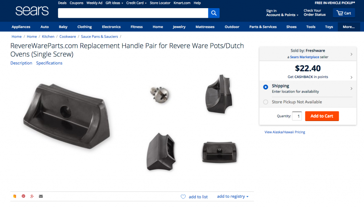Click Check Your Order Status
This screenshot has height=207, width=364.
coord(315,12)
